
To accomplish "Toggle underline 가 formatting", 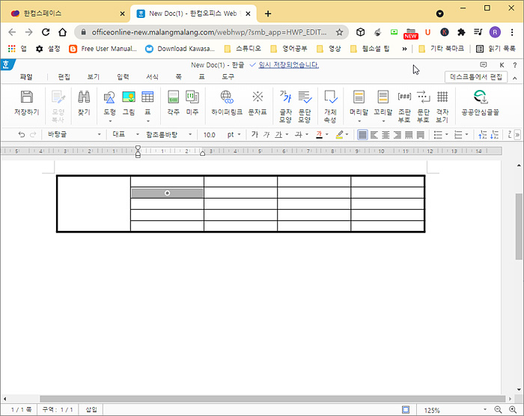I will tap(278, 134).
